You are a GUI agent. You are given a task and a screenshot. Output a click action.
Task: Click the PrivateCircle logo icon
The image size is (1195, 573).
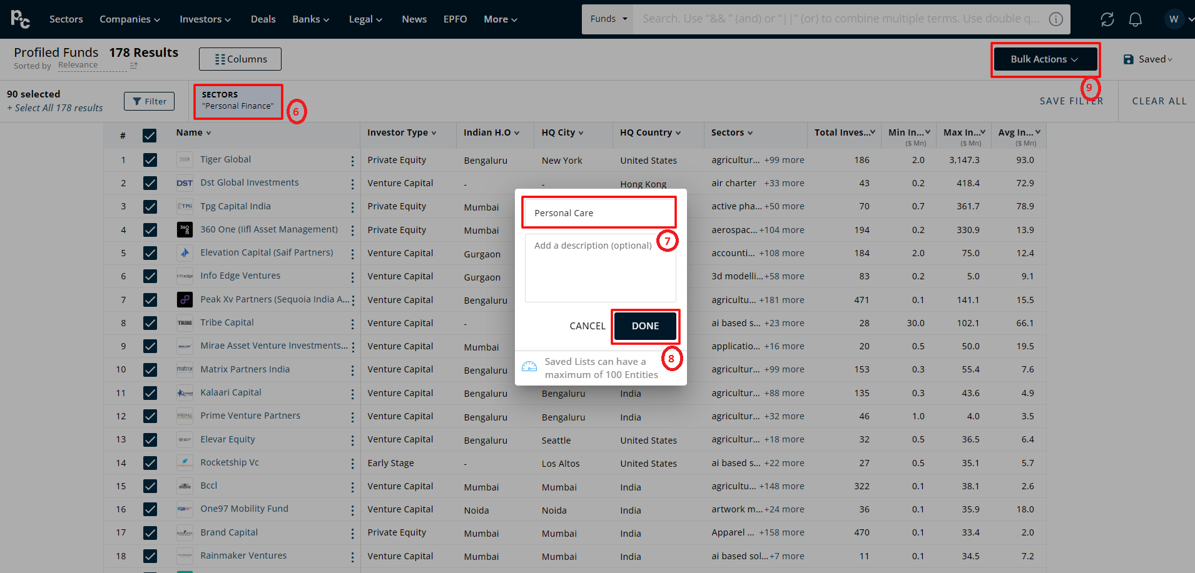coord(20,19)
